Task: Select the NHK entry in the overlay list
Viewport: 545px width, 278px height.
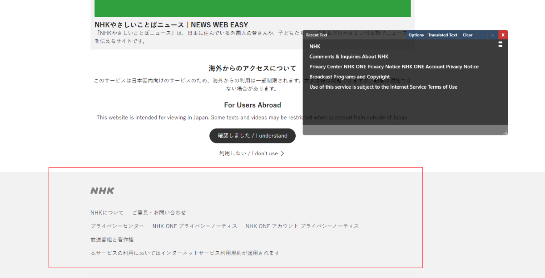Action: (x=314, y=46)
